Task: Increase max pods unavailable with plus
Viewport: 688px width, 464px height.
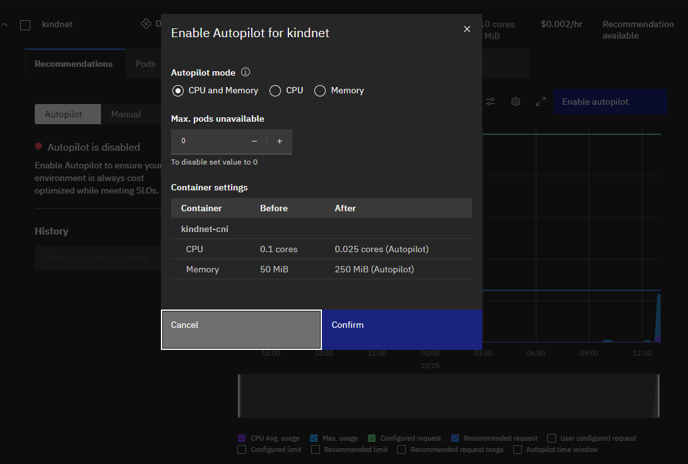Action: coord(280,141)
